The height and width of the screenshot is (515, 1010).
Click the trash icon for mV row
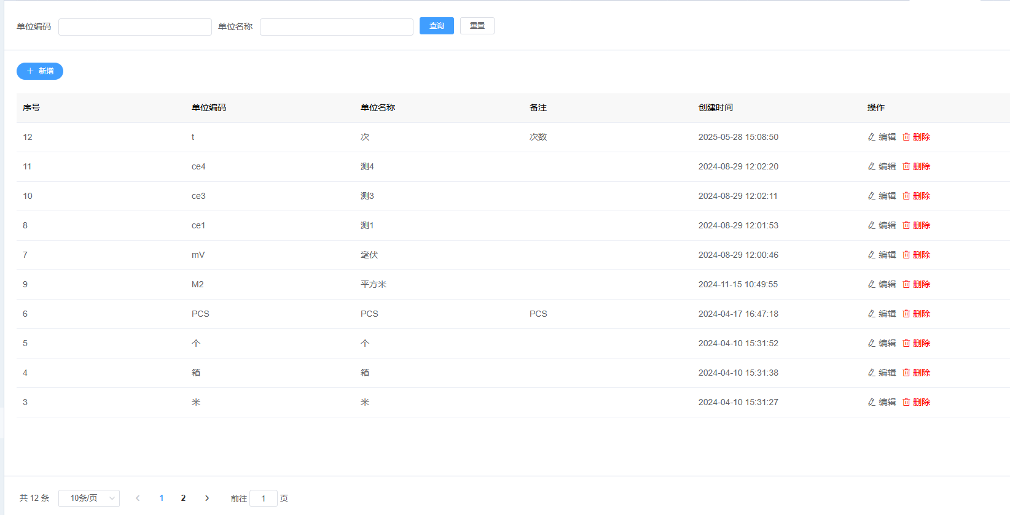click(x=906, y=255)
